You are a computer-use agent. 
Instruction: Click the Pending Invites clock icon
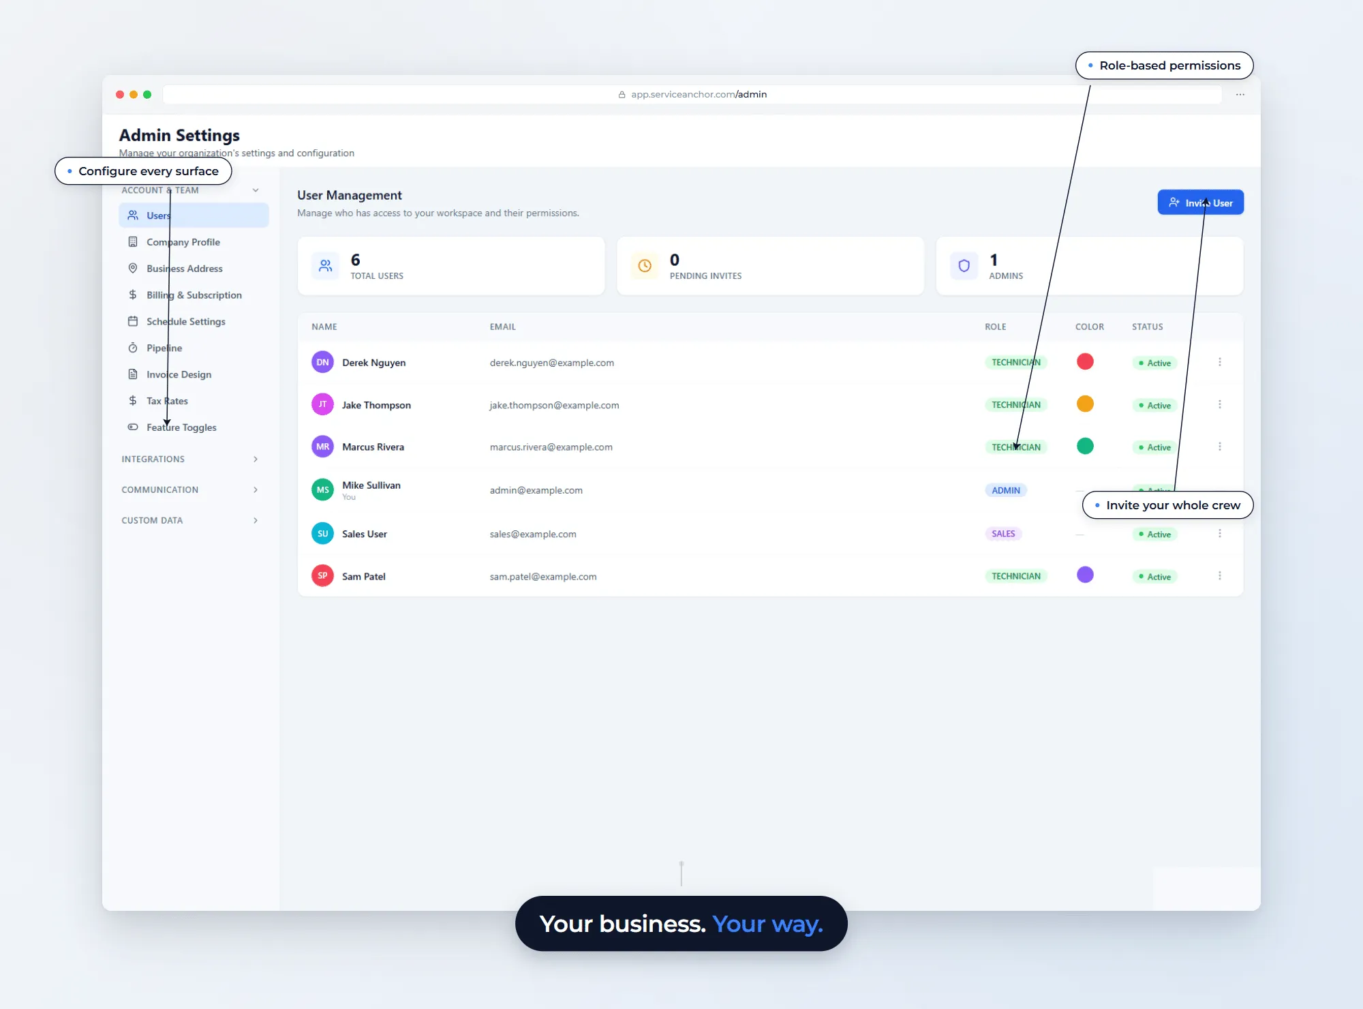coord(645,266)
